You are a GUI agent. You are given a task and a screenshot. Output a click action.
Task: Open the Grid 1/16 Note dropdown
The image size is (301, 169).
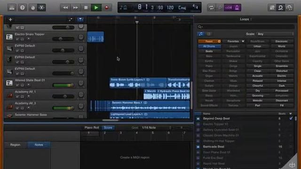tap(156, 128)
